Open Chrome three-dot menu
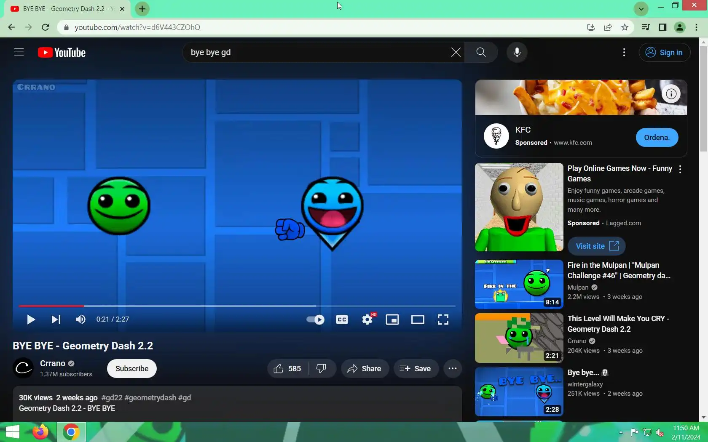Viewport: 708px width, 442px height. pyautogui.click(x=696, y=27)
